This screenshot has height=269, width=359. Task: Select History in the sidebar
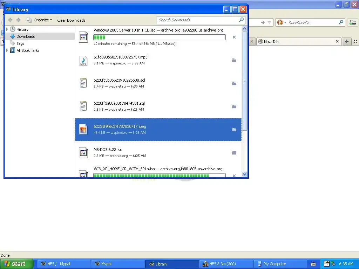click(x=22, y=29)
